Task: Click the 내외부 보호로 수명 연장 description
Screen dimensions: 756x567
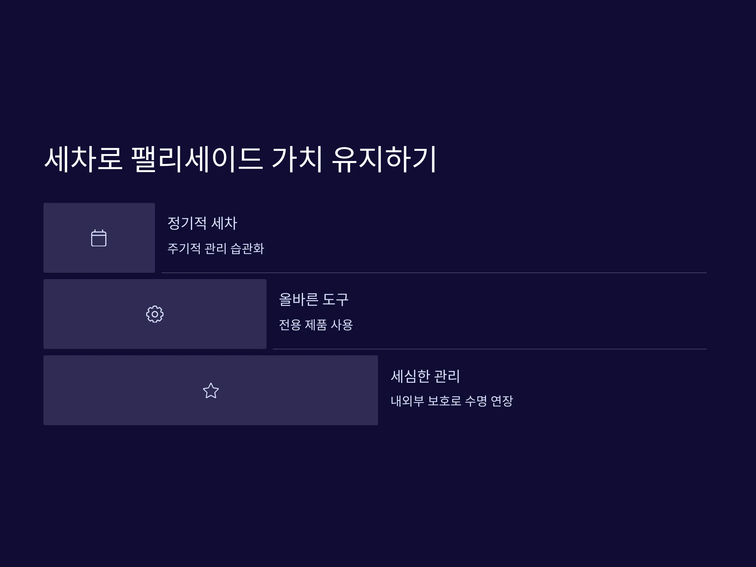Action: click(452, 401)
